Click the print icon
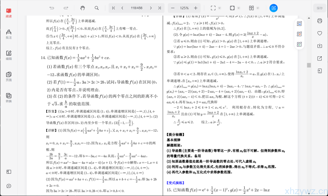This screenshot has width=328, height=196. [319, 21]
